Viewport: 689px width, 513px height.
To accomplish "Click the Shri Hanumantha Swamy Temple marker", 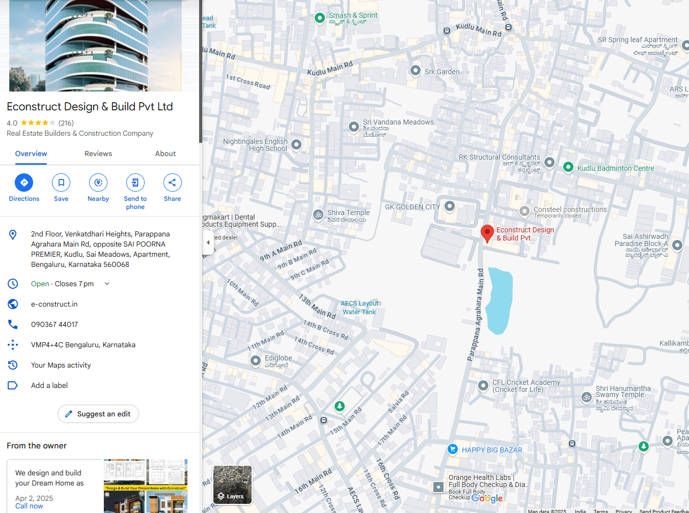I will pos(587,397).
